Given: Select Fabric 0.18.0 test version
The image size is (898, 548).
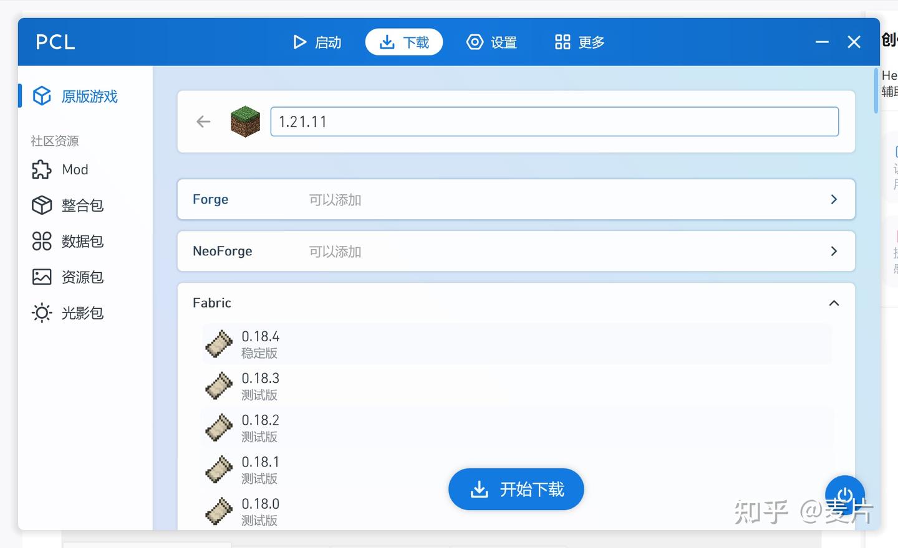Looking at the screenshot, I should [x=516, y=511].
